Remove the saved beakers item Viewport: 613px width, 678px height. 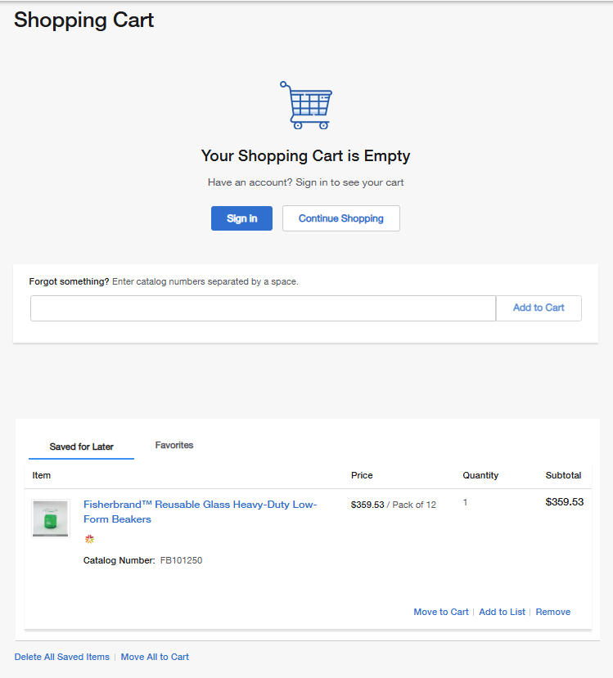[553, 612]
